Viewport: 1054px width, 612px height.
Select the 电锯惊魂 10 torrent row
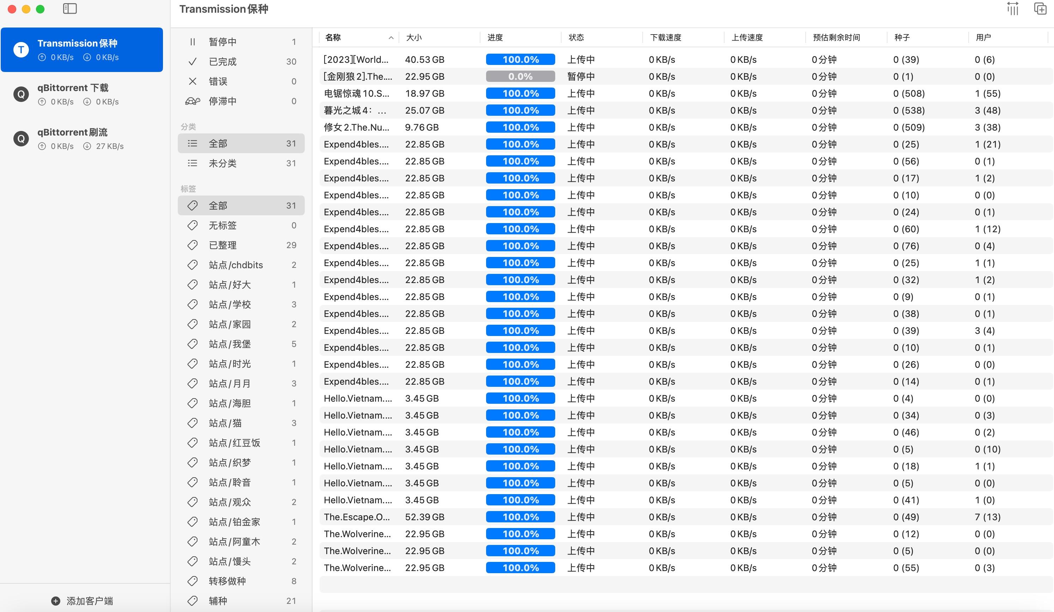coord(686,93)
